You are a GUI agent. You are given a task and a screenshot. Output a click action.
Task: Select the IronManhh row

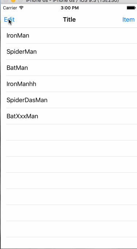pyautogui.click(x=69, y=84)
